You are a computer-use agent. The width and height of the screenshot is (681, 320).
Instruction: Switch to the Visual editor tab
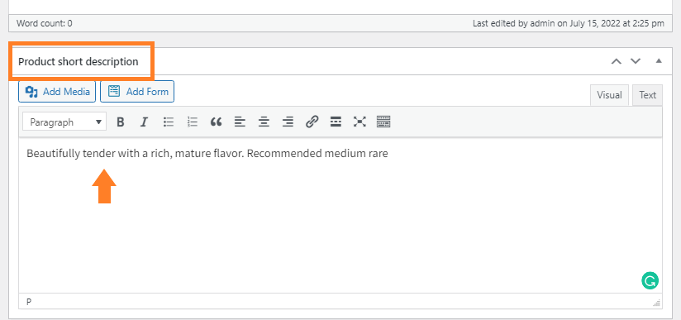(x=609, y=95)
